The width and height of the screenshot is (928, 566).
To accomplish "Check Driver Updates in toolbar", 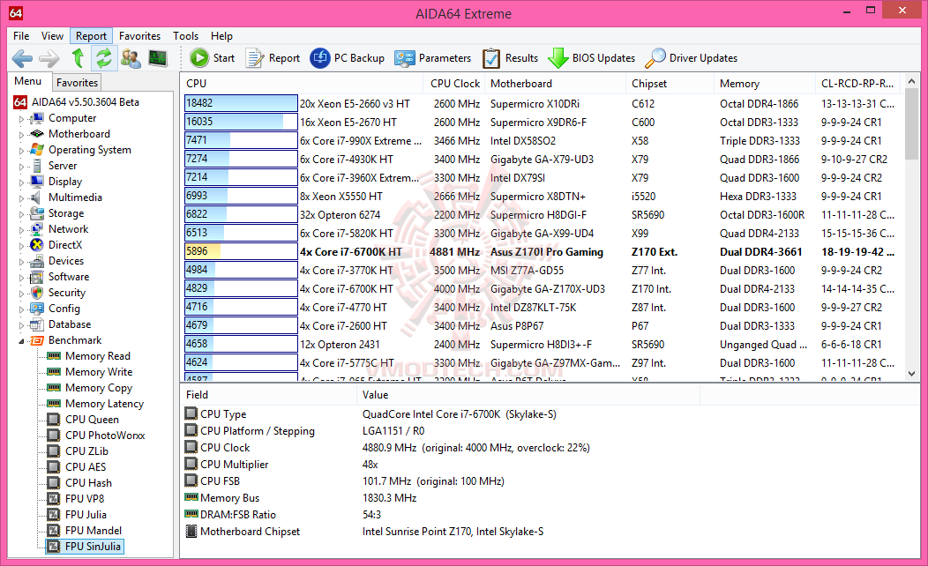I will click(x=692, y=58).
